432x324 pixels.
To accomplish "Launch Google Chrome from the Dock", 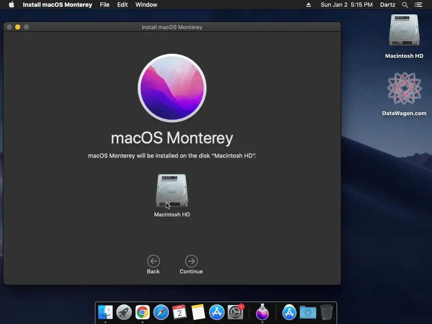I will pos(143,312).
